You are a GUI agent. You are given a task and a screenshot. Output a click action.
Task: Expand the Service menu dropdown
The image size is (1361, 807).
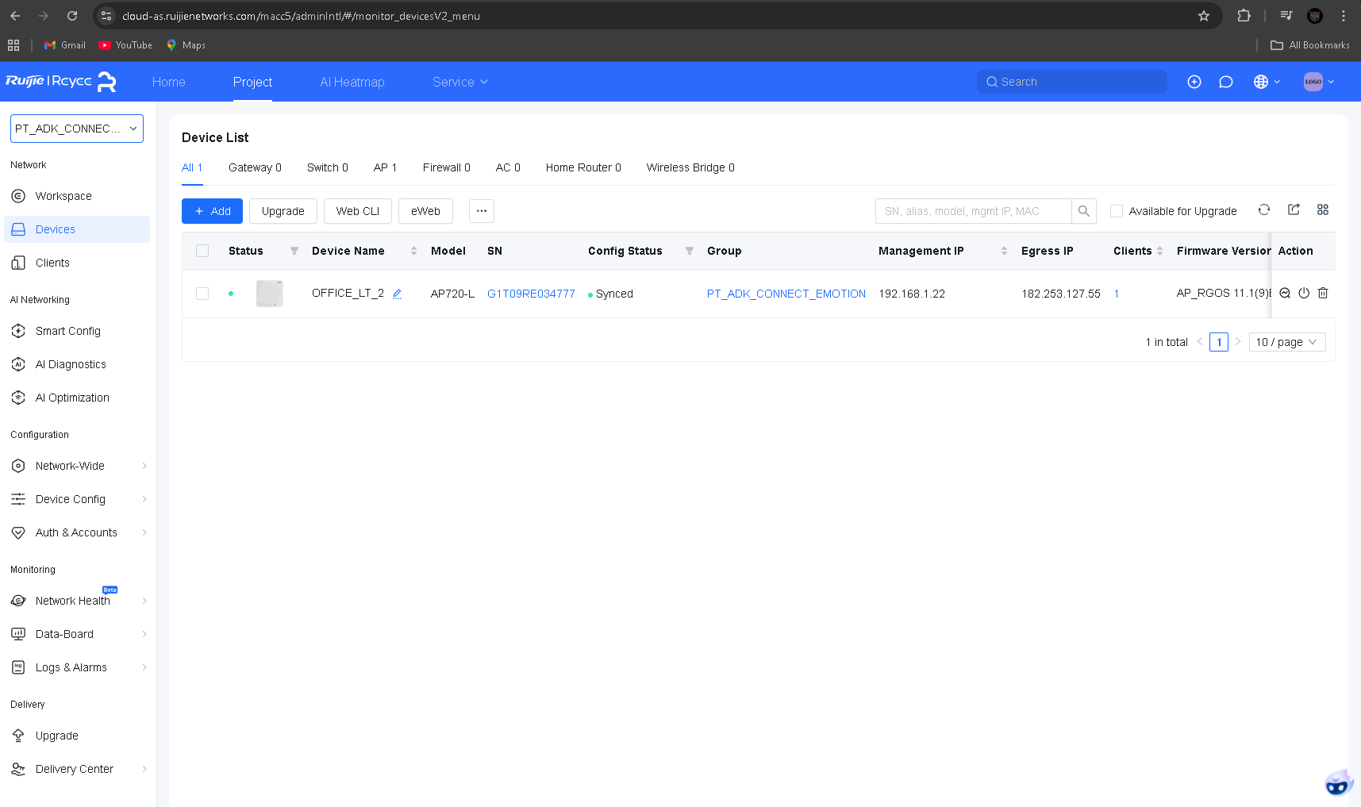(460, 83)
